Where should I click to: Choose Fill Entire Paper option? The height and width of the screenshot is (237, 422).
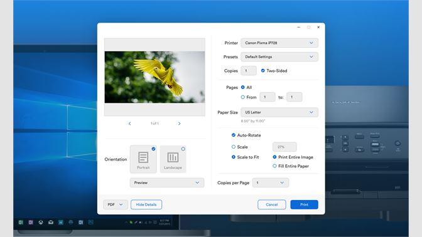274,166
